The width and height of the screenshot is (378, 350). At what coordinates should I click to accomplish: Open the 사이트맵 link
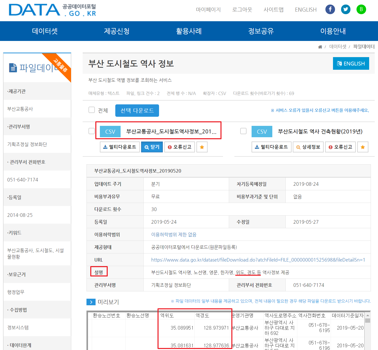274,10
